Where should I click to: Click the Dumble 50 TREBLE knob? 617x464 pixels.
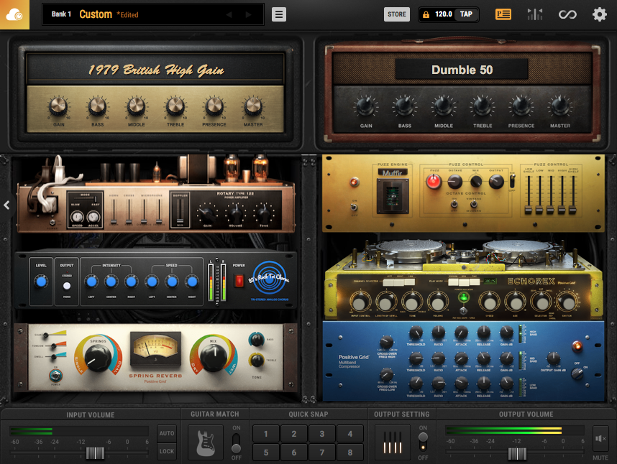click(482, 106)
